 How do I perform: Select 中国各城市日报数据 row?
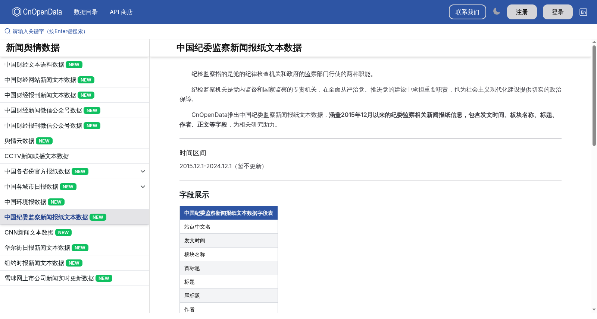pos(74,186)
